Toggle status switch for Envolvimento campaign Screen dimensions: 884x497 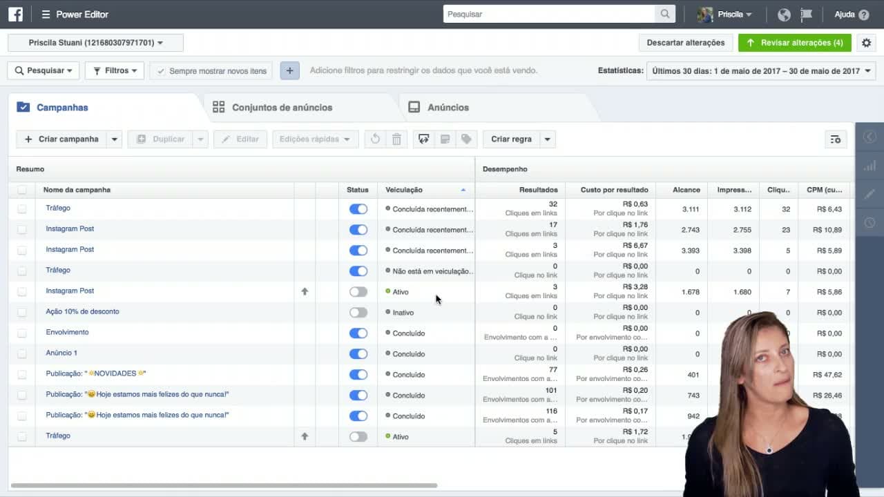358,333
